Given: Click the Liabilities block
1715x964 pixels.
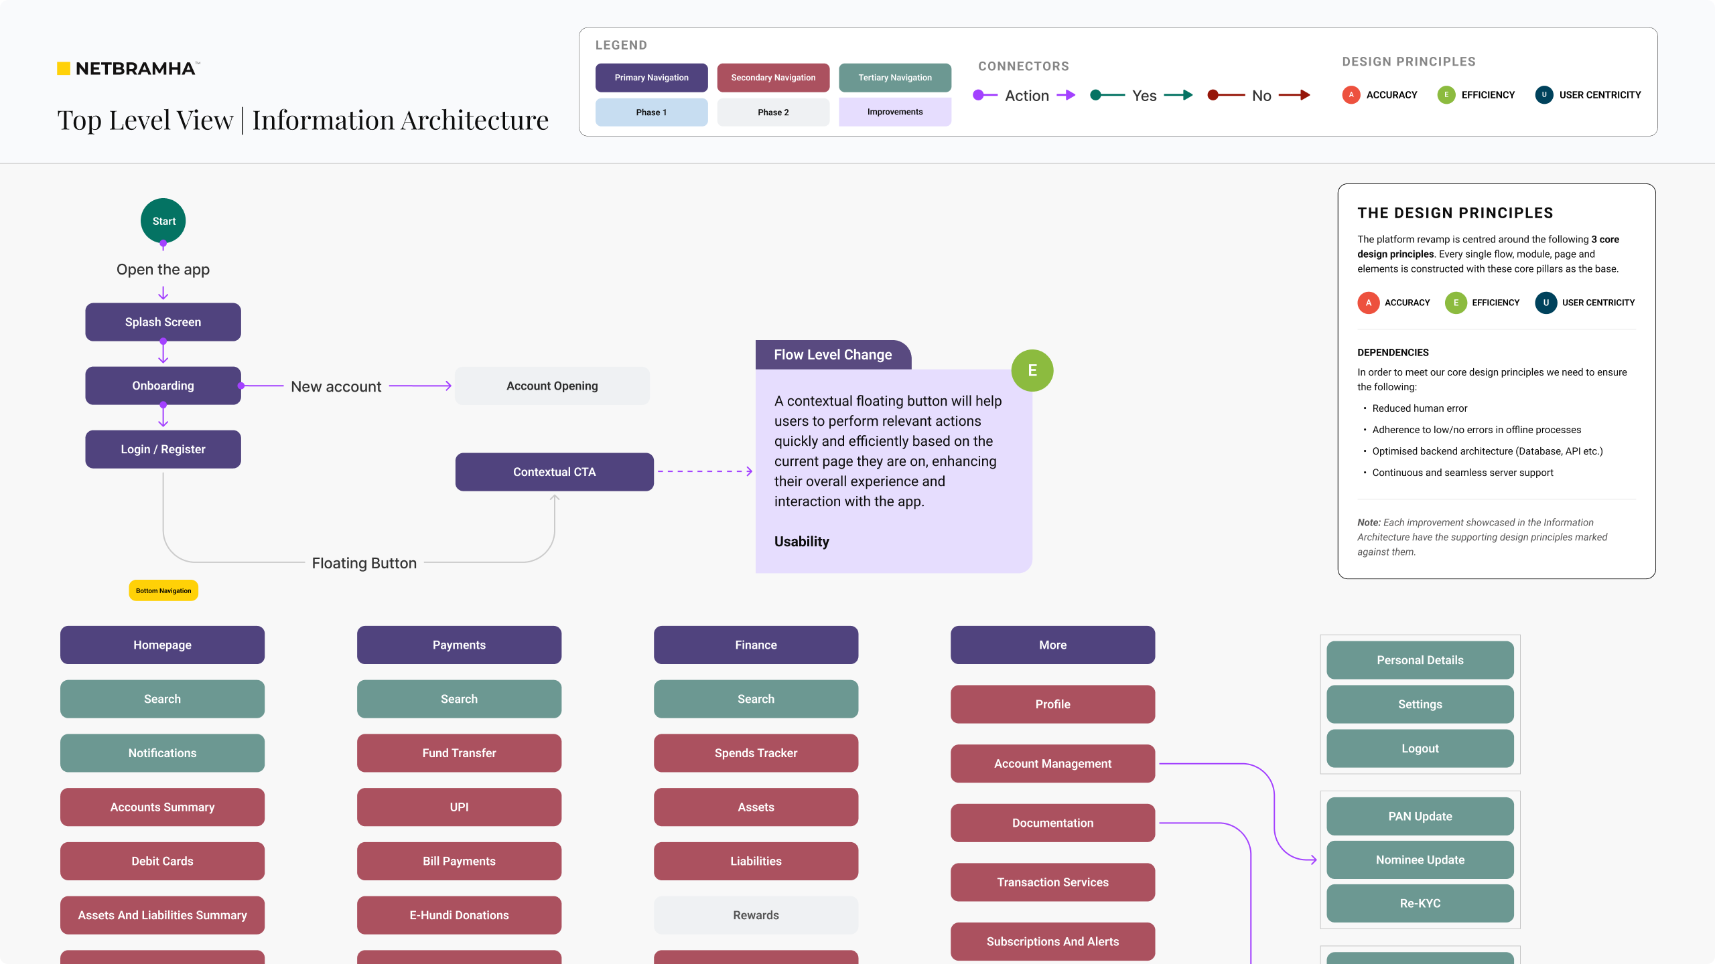Looking at the screenshot, I should (x=756, y=861).
